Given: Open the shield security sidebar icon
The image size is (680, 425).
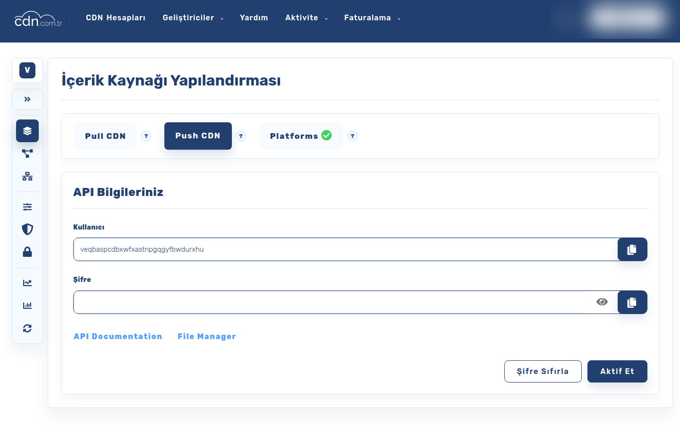Looking at the screenshot, I should tap(27, 229).
